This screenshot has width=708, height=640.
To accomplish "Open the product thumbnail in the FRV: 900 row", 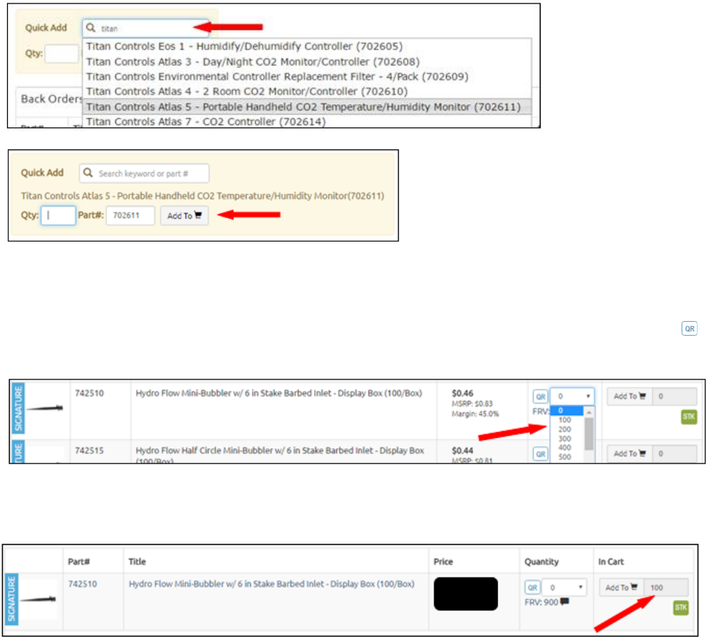I will tap(38, 600).
